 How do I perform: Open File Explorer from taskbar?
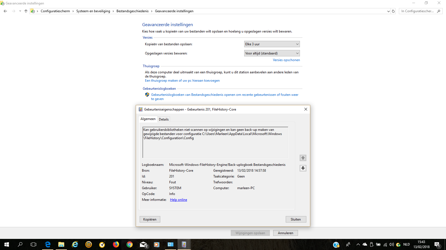click(61, 244)
